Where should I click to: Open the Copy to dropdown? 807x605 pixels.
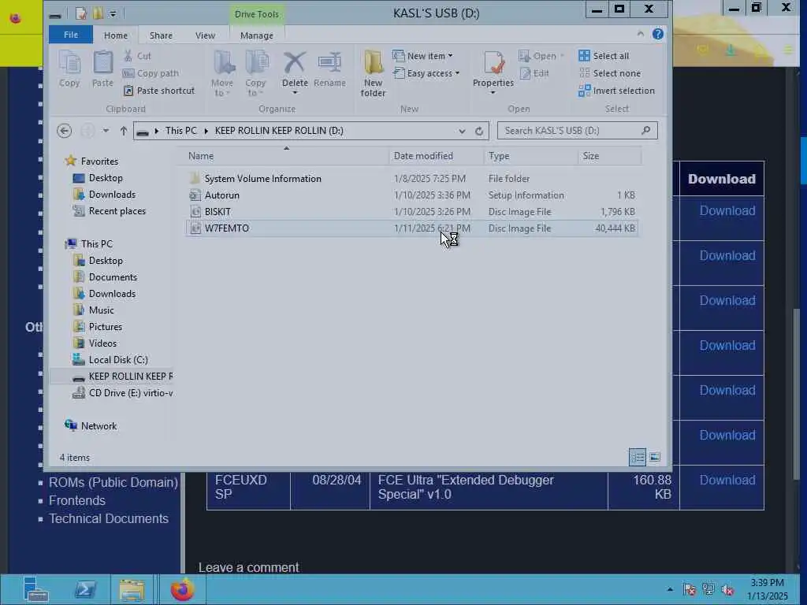click(255, 73)
